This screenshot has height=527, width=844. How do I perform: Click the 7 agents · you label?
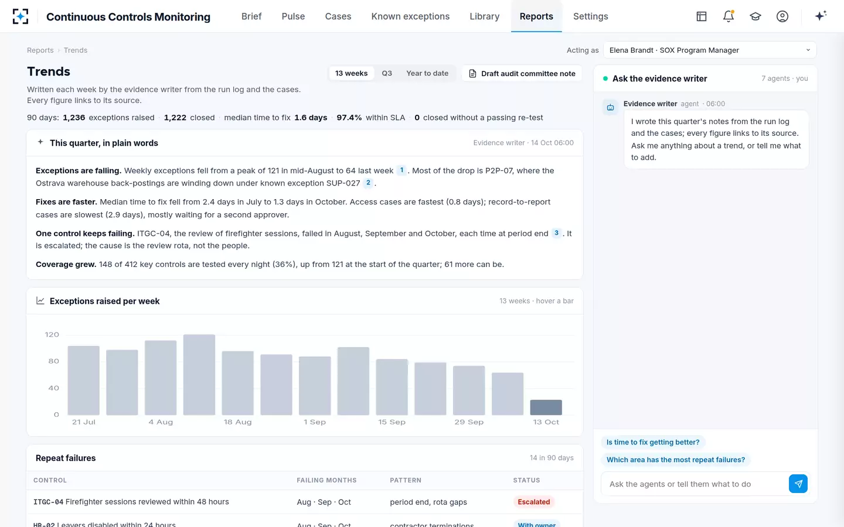click(x=784, y=78)
